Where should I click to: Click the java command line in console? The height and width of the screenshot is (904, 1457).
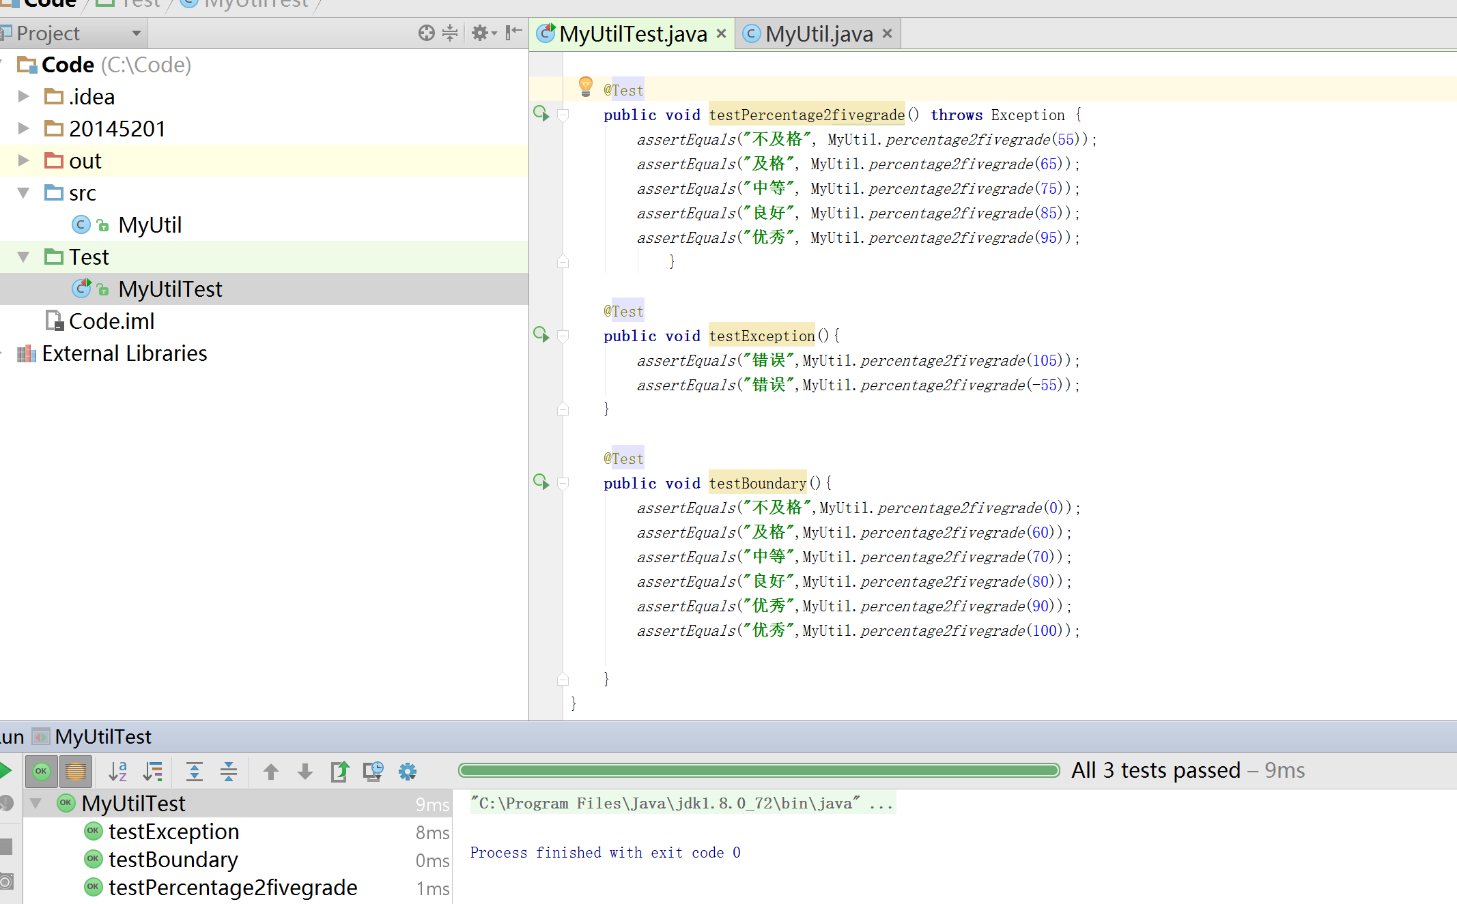[681, 803]
